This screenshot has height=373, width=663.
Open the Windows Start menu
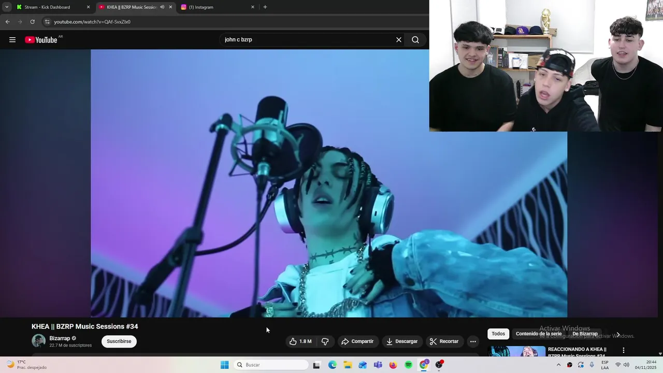pyautogui.click(x=224, y=365)
